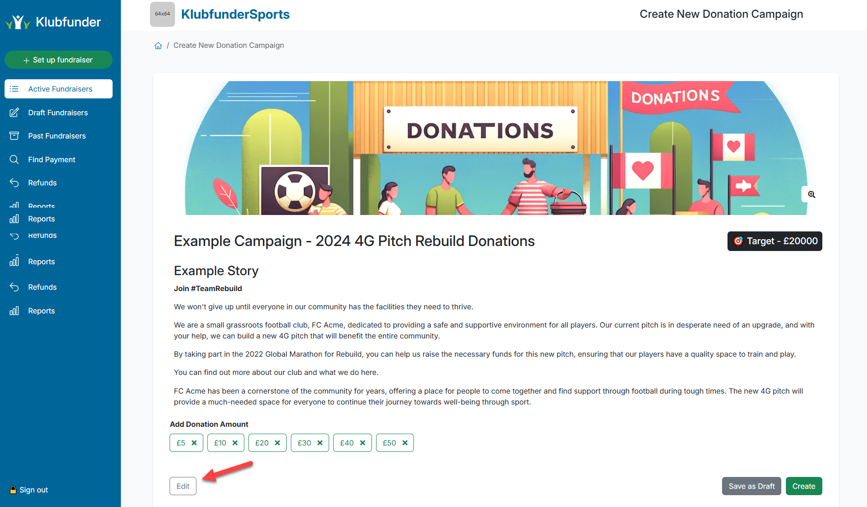
Task: Remove the £5 donation amount chip
Action: 194,442
